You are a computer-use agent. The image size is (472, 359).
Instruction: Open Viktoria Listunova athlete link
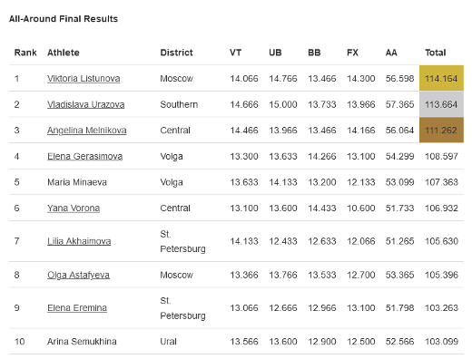[84, 79]
